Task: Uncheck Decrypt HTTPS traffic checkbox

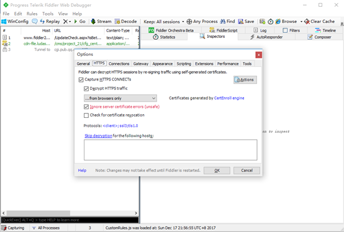Action: (x=86, y=89)
